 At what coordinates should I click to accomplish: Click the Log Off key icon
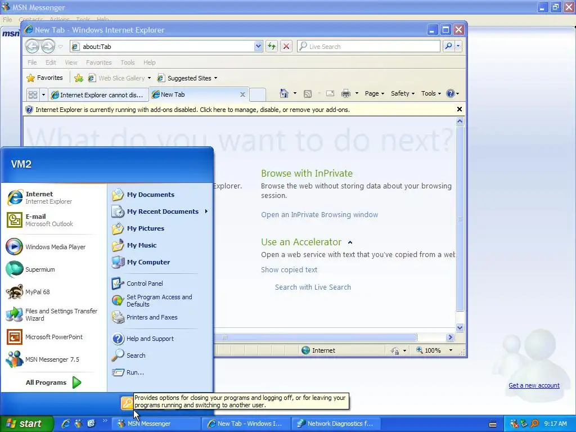tap(127, 403)
